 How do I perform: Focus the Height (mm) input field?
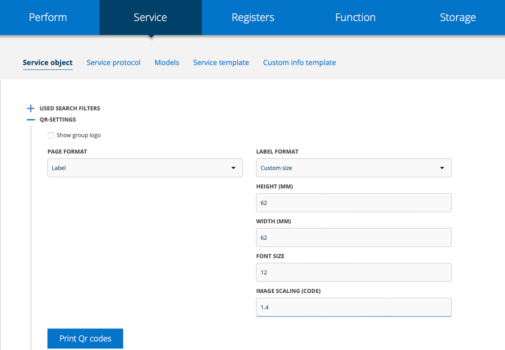[354, 203]
